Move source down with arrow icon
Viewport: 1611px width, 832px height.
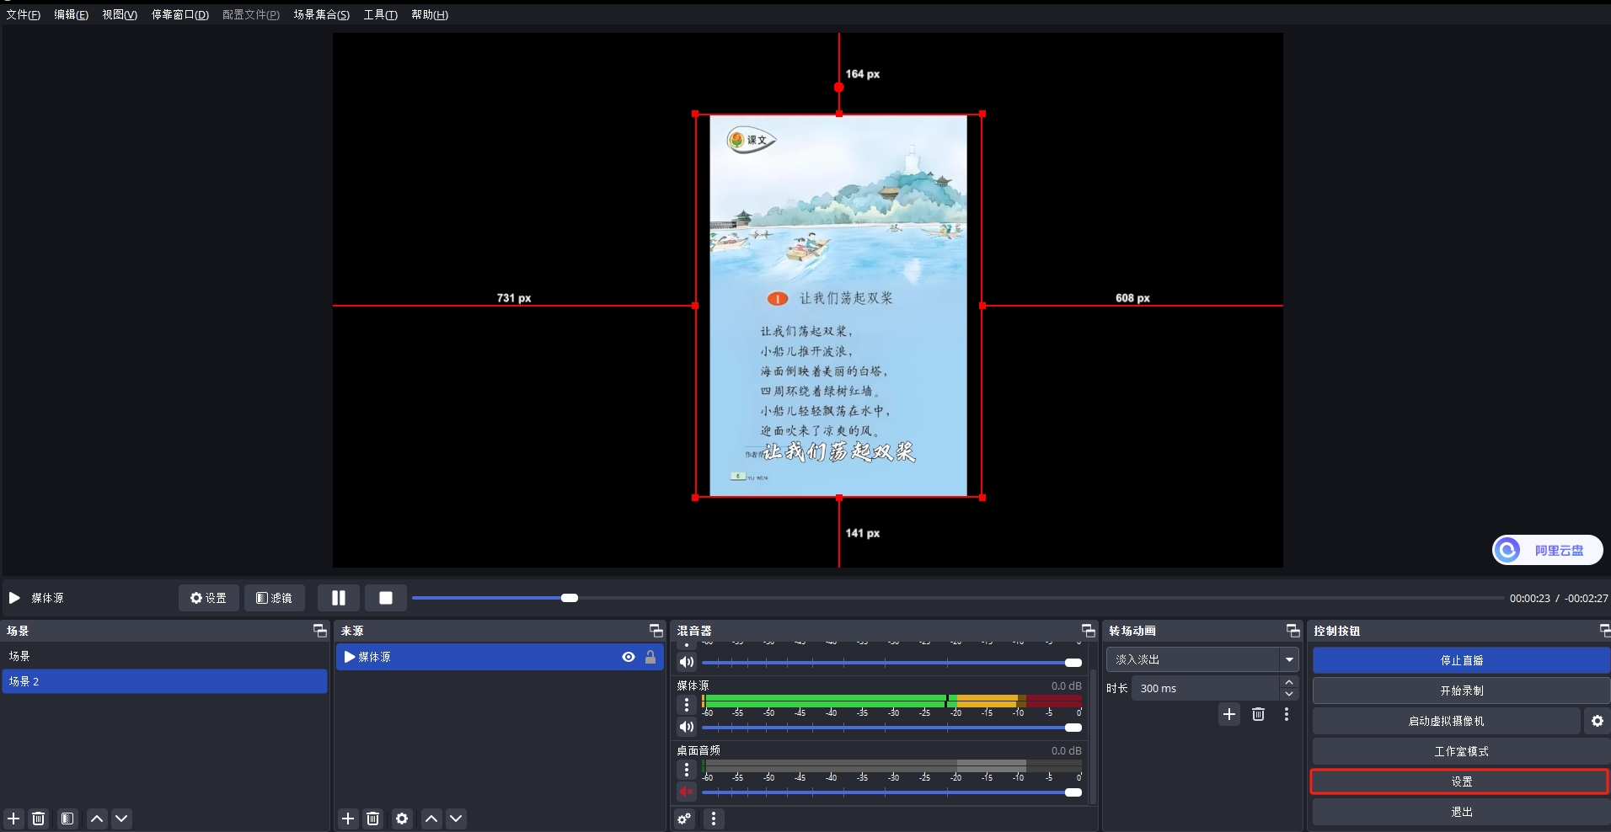pyautogui.click(x=456, y=819)
